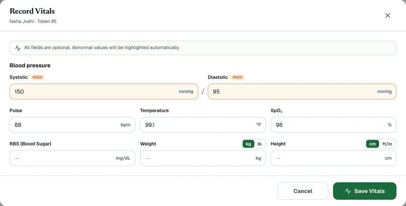This screenshot has height=206, width=406.
Task: Click the Height label
Action: (278, 144)
